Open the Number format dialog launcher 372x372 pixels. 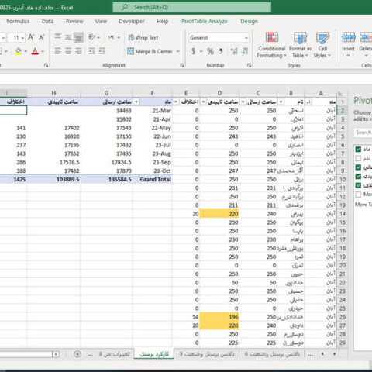coord(249,65)
